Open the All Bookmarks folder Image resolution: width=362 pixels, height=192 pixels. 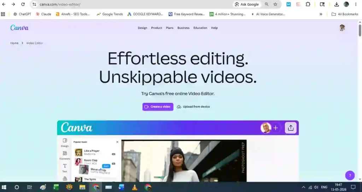(345, 14)
